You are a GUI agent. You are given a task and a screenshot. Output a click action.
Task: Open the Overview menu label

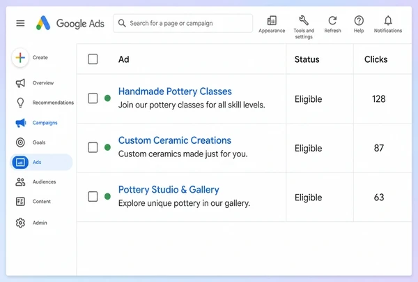43,83
